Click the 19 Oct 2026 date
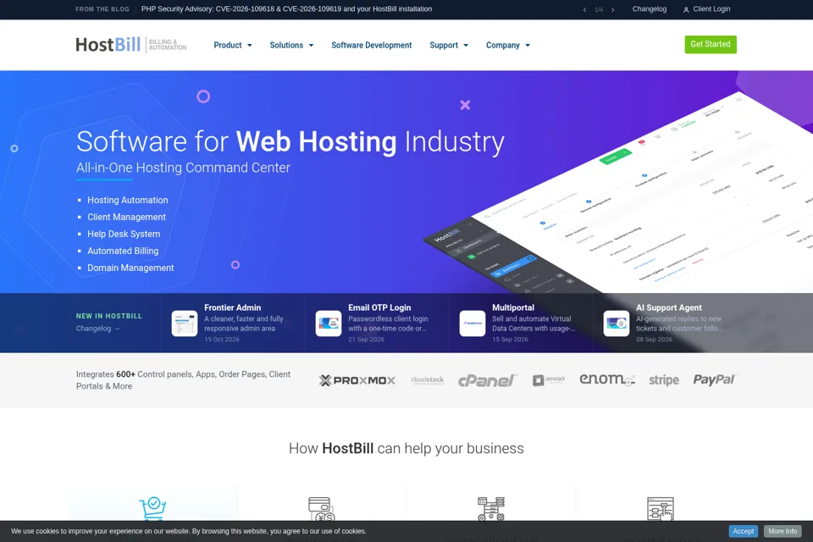Image resolution: width=813 pixels, height=542 pixels. tap(222, 340)
